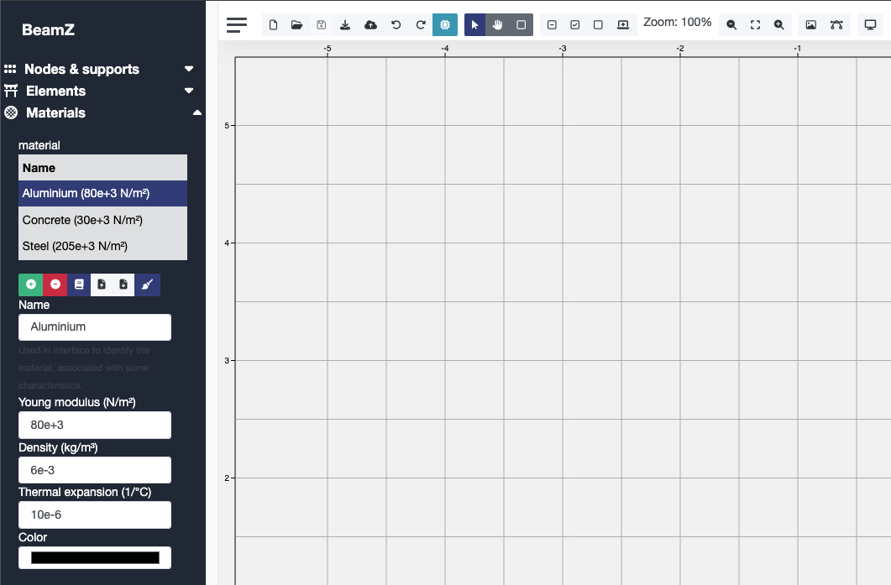The width and height of the screenshot is (891, 585).
Task: Click the redo arrow icon
Action: (421, 25)
